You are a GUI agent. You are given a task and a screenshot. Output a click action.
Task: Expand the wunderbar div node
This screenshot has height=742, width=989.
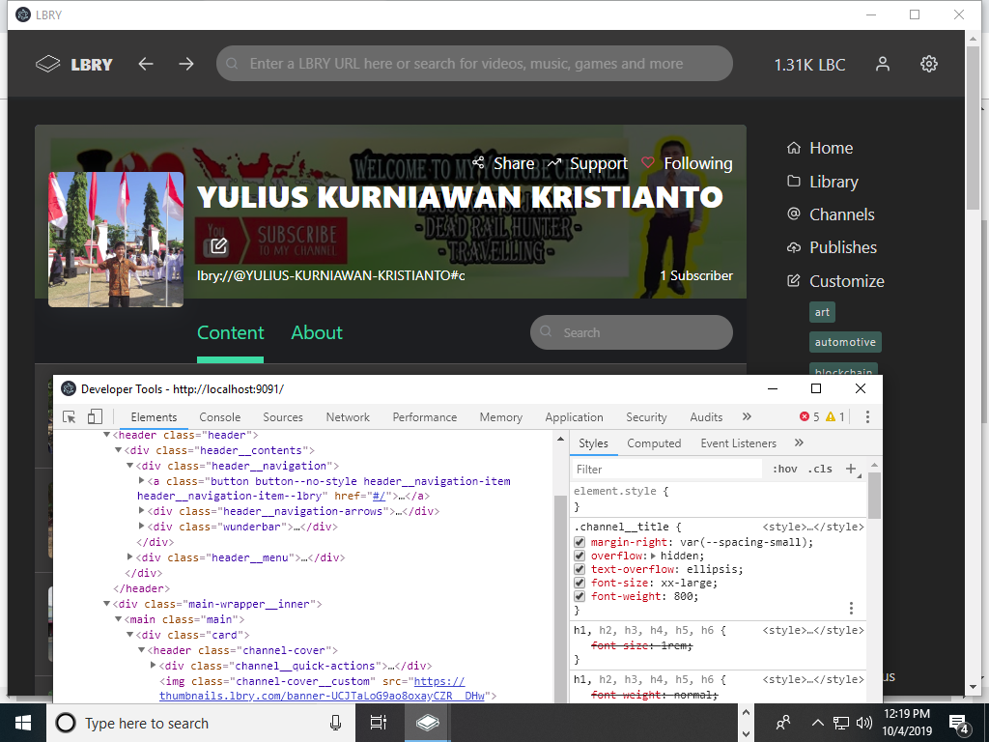141,527
